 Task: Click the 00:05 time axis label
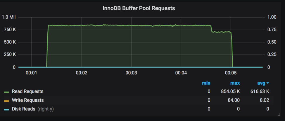click(x=231, y=73)
